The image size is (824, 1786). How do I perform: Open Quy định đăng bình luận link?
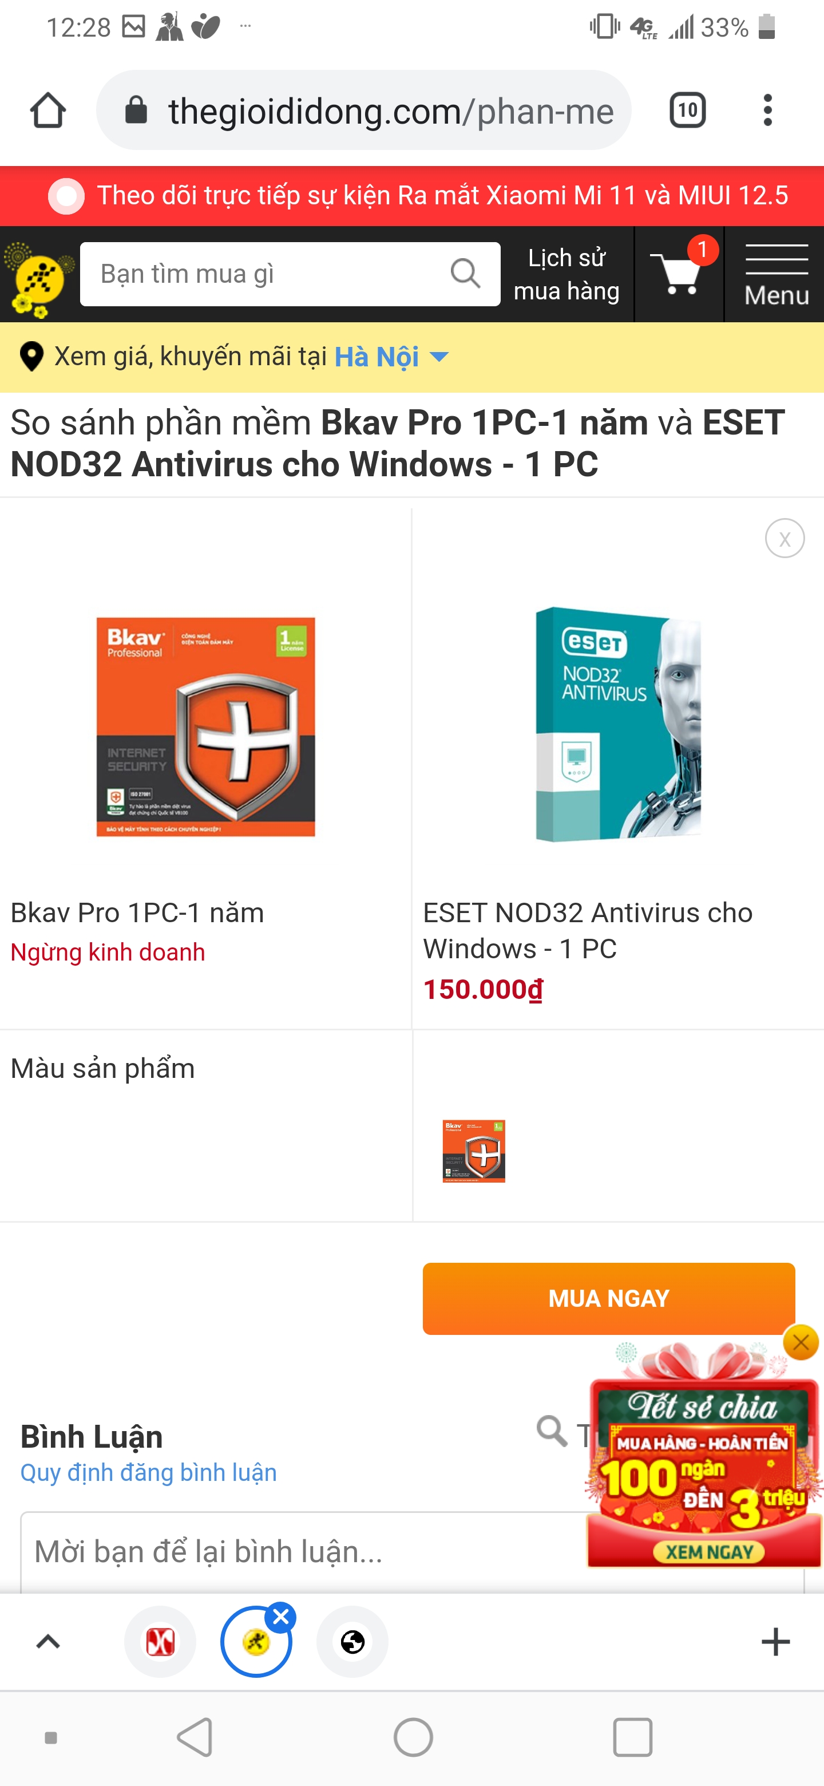(x=148, y=1472)
